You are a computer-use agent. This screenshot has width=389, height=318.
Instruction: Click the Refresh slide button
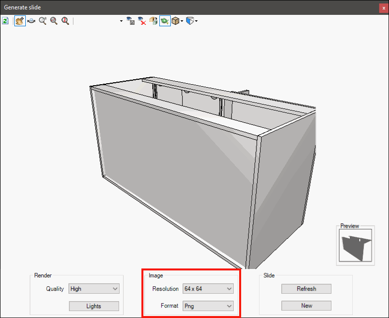pyautogui.click(x=306, y=289)
